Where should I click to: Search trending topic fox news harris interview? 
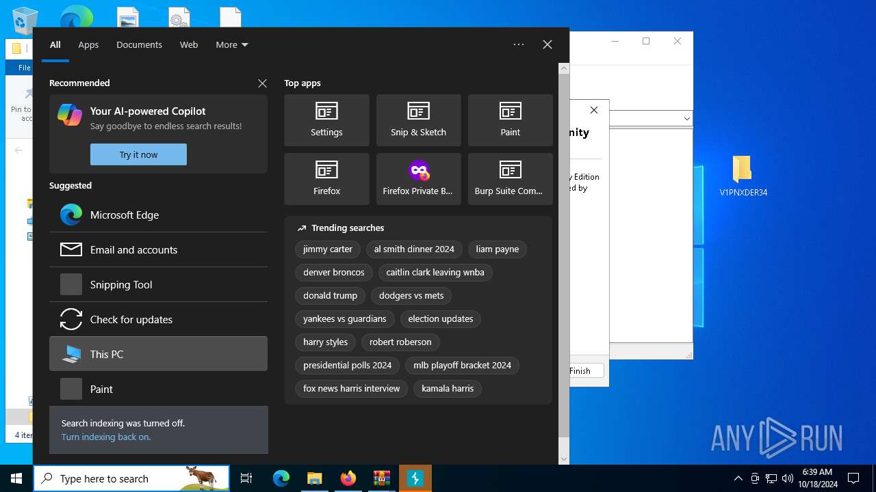[352, 389]
